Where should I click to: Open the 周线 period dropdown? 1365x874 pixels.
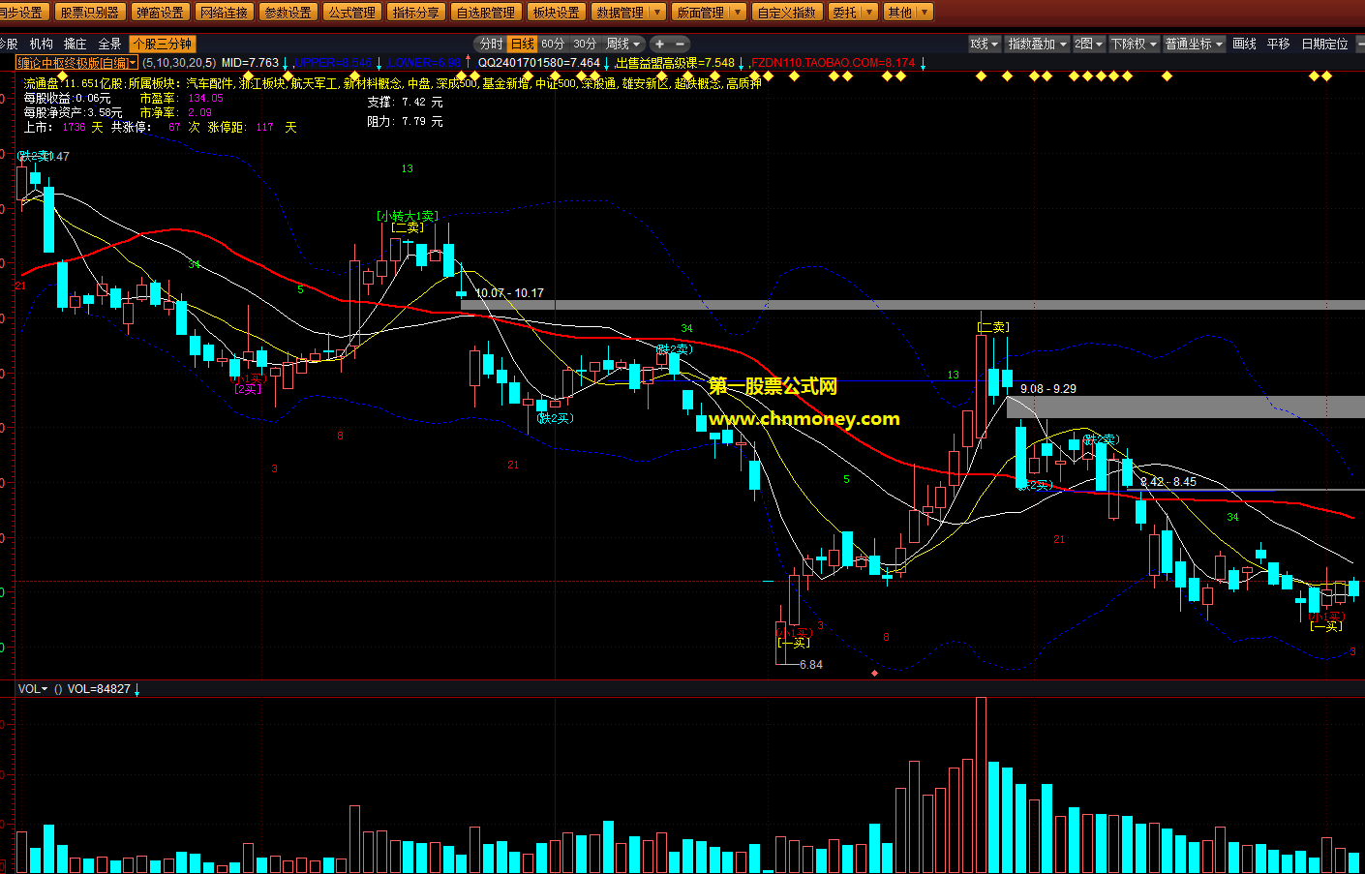pos(623,44)
